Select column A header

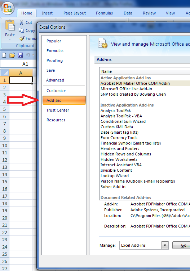click(x=21, y=73)
